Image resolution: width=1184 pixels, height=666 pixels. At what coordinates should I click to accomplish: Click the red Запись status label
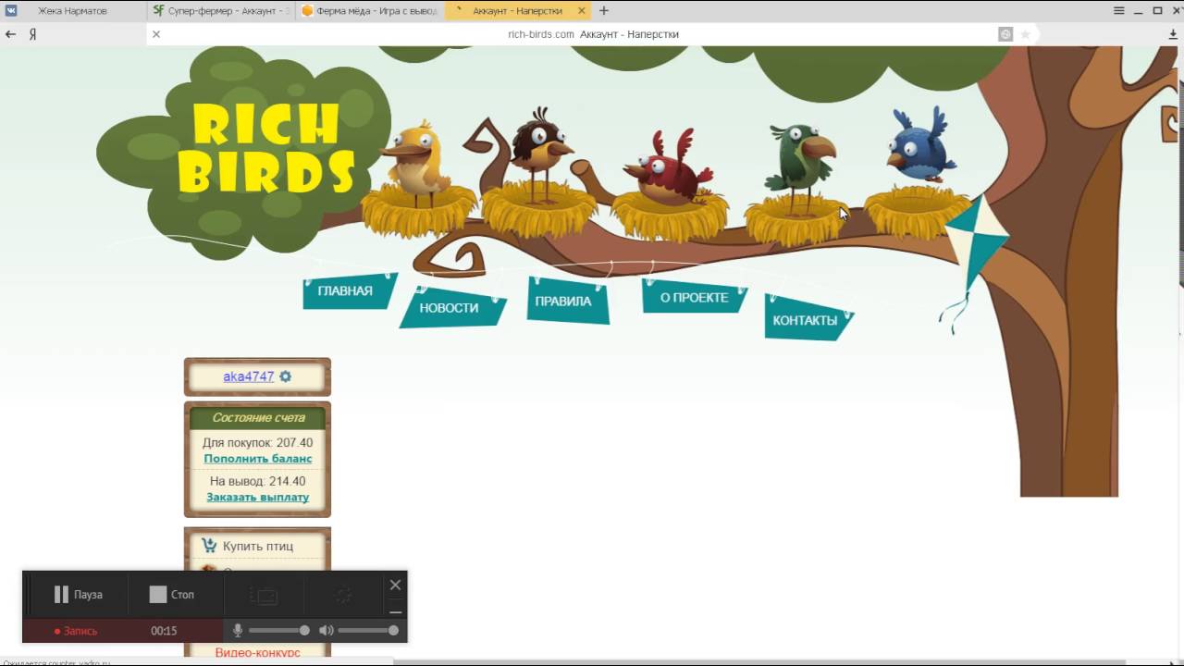click(x=76, y=631)
